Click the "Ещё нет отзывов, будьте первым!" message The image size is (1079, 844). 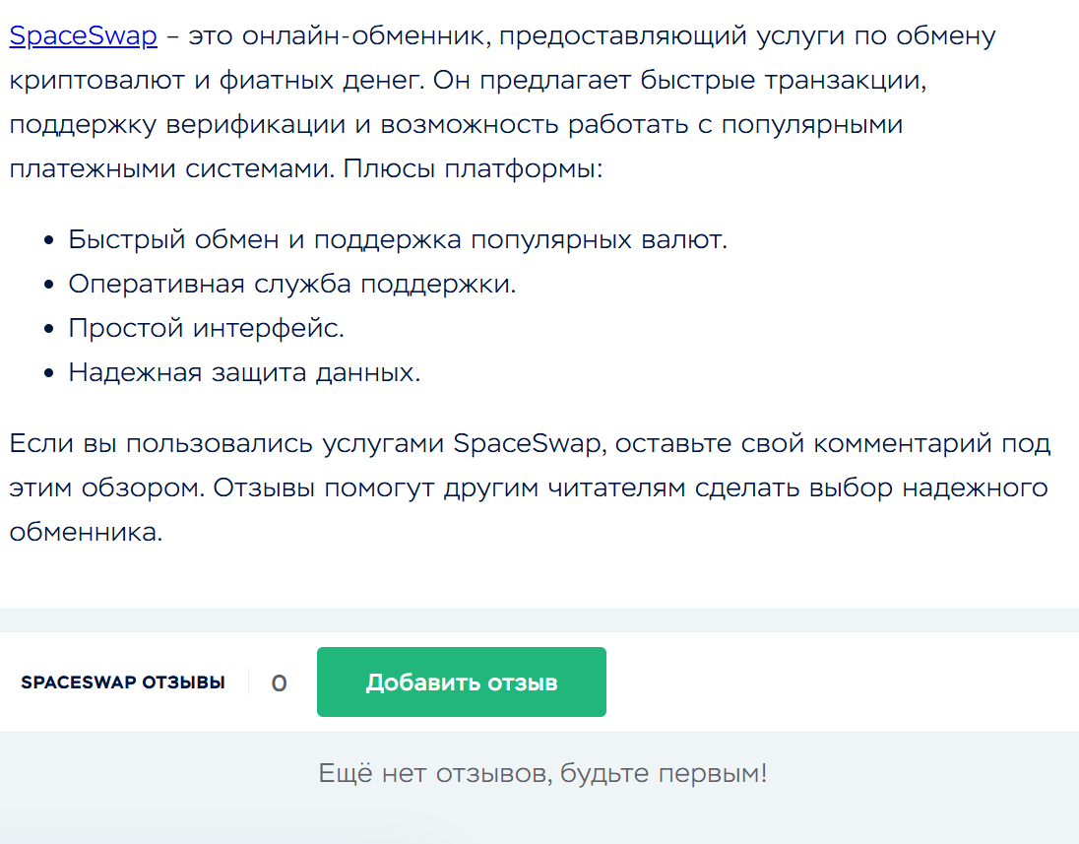(542, 773)
